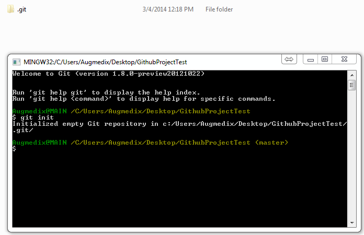The image size is (364, 235).
Task: Maximize the Git Bash window
Action: tap(325, 60)
